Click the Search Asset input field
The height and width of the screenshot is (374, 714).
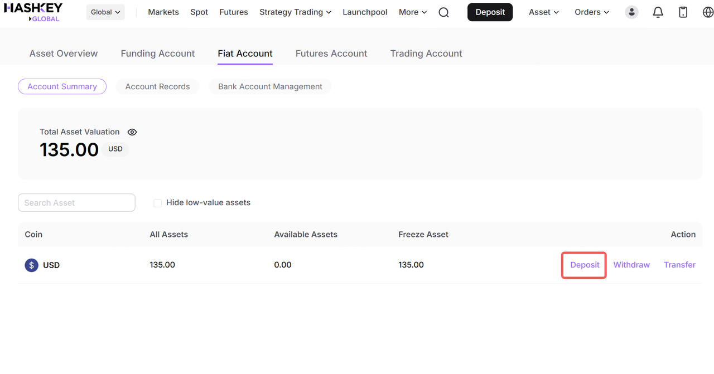76,203
